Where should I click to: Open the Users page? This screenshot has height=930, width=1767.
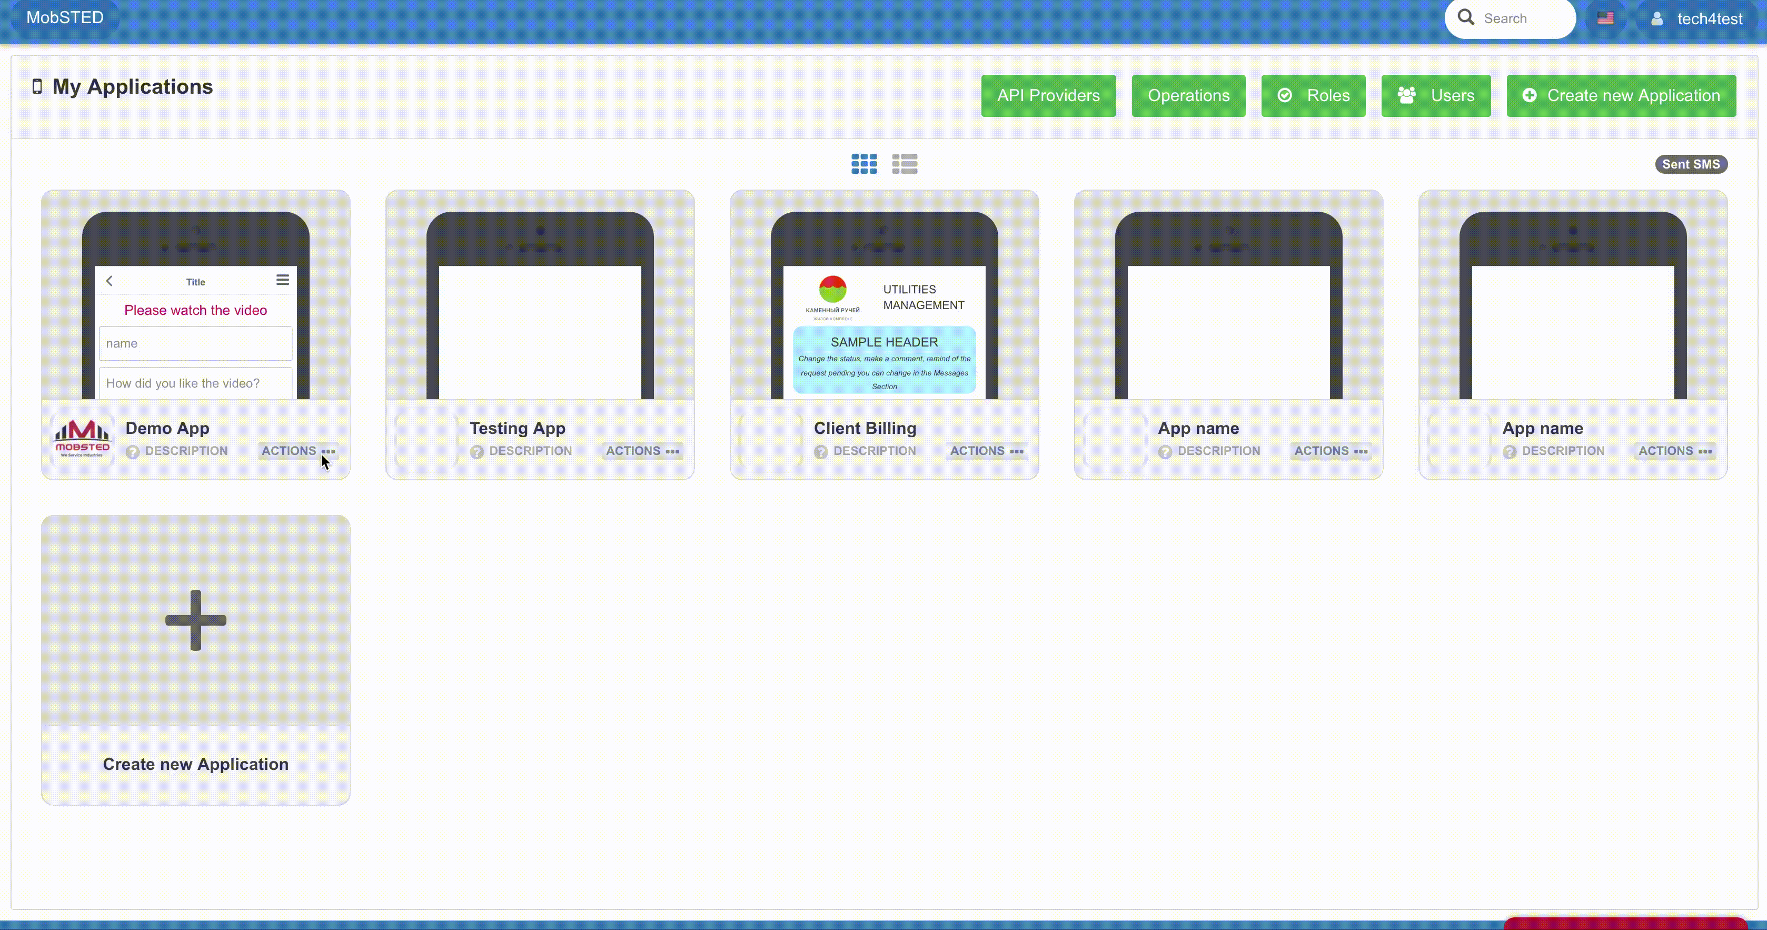tap(1436, 95)
